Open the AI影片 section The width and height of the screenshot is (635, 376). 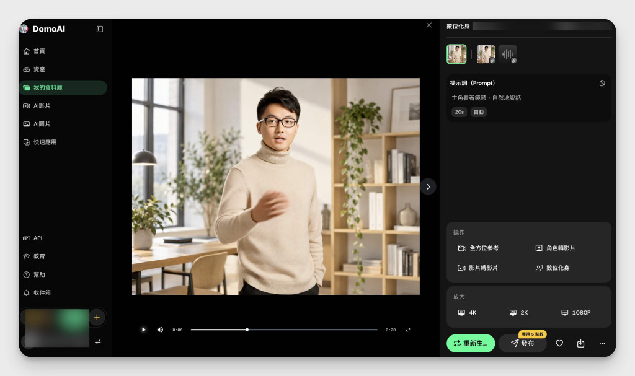pyautogui.click(x=37, y=106)
